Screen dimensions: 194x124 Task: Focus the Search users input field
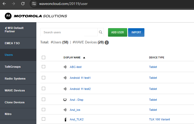(69, 32)
